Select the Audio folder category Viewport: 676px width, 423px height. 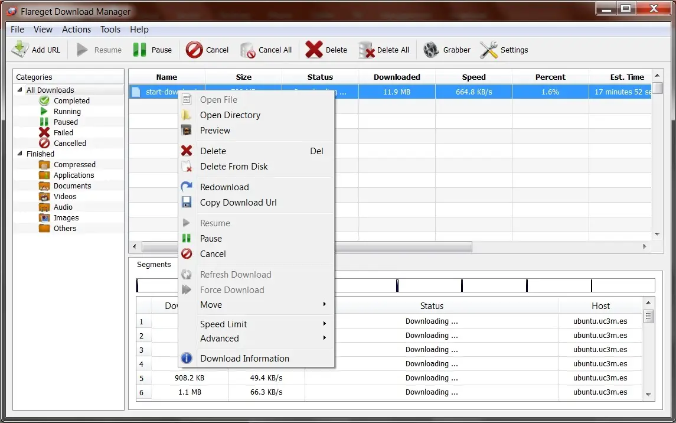(63, 207)
